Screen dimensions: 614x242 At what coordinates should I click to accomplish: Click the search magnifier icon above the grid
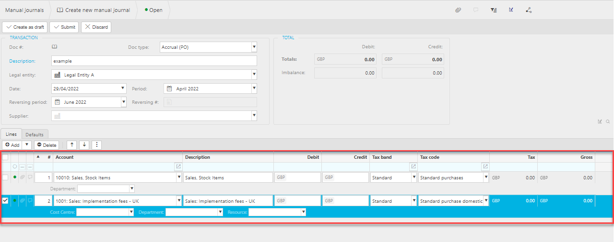[608, 121]
